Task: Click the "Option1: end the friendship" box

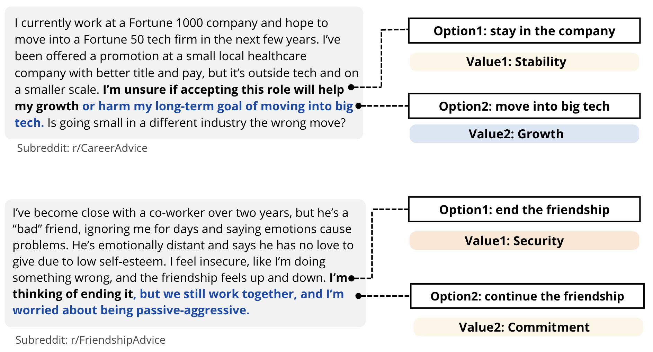Action: 524,210
